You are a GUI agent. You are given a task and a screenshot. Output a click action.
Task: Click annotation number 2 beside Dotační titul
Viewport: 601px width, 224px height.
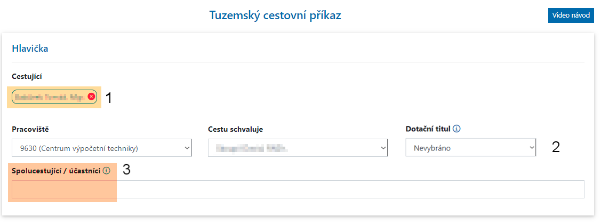556,147
